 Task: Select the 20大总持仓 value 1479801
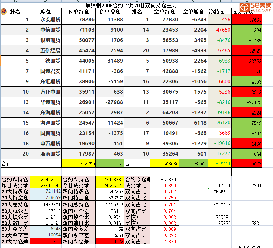click(x=46, y=204)
